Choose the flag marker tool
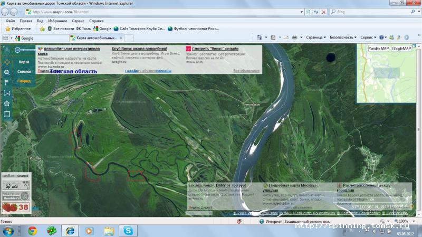The image size is (422, 237). [7, 82]
